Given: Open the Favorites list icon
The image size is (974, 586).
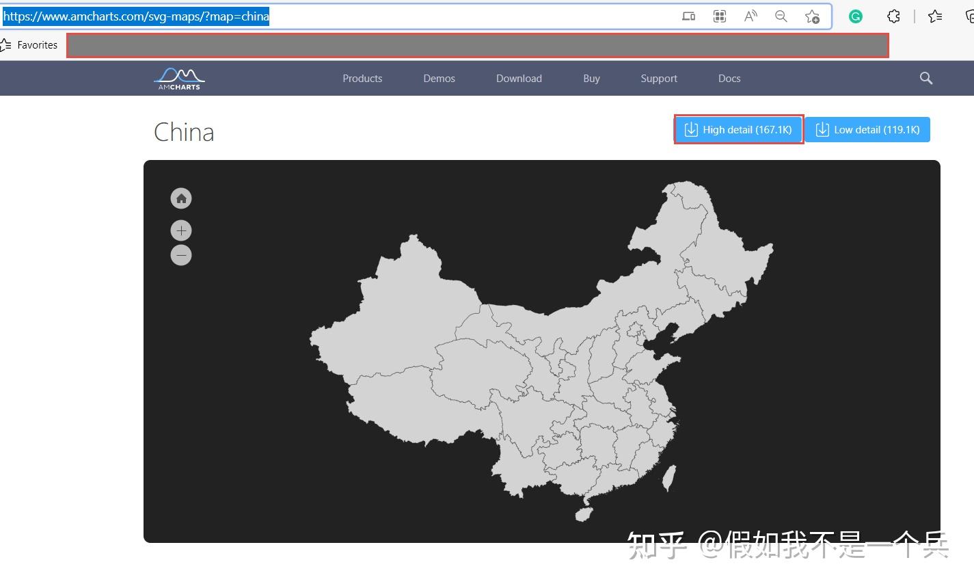Looking at the screenshot, I should (934, 16).
